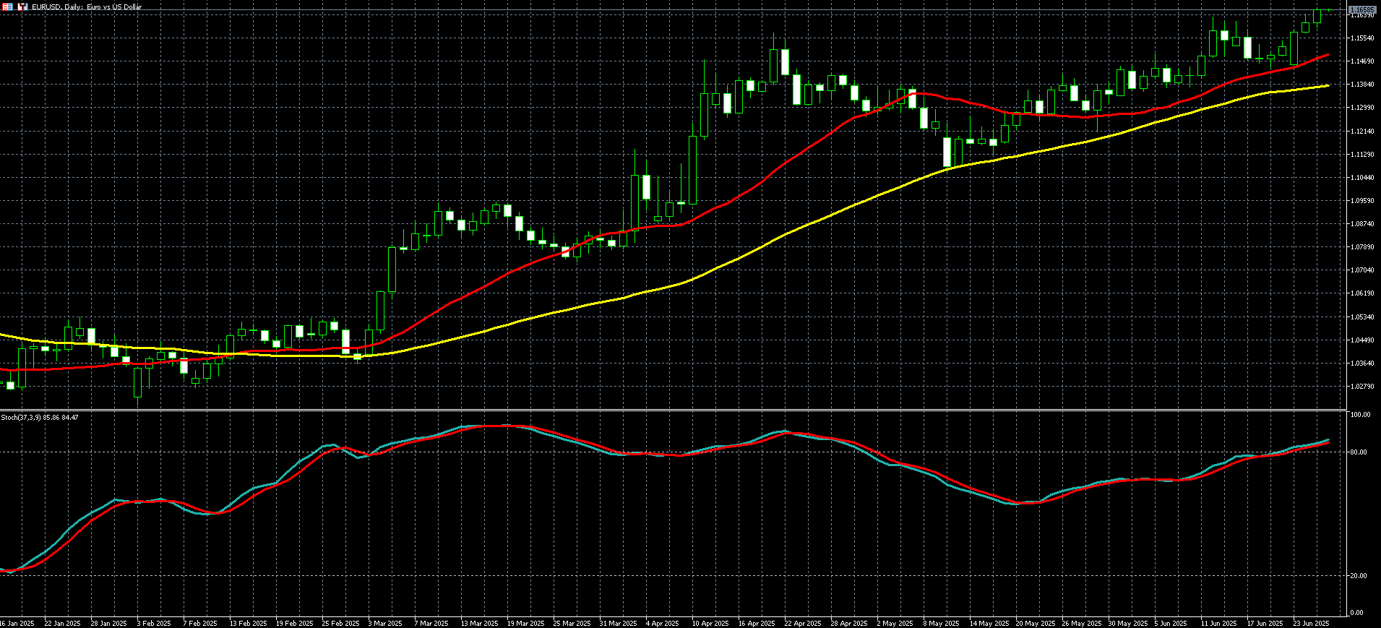Click the 1.10440 price axis label
The image size is (1381, 628).
[1361, 178]
